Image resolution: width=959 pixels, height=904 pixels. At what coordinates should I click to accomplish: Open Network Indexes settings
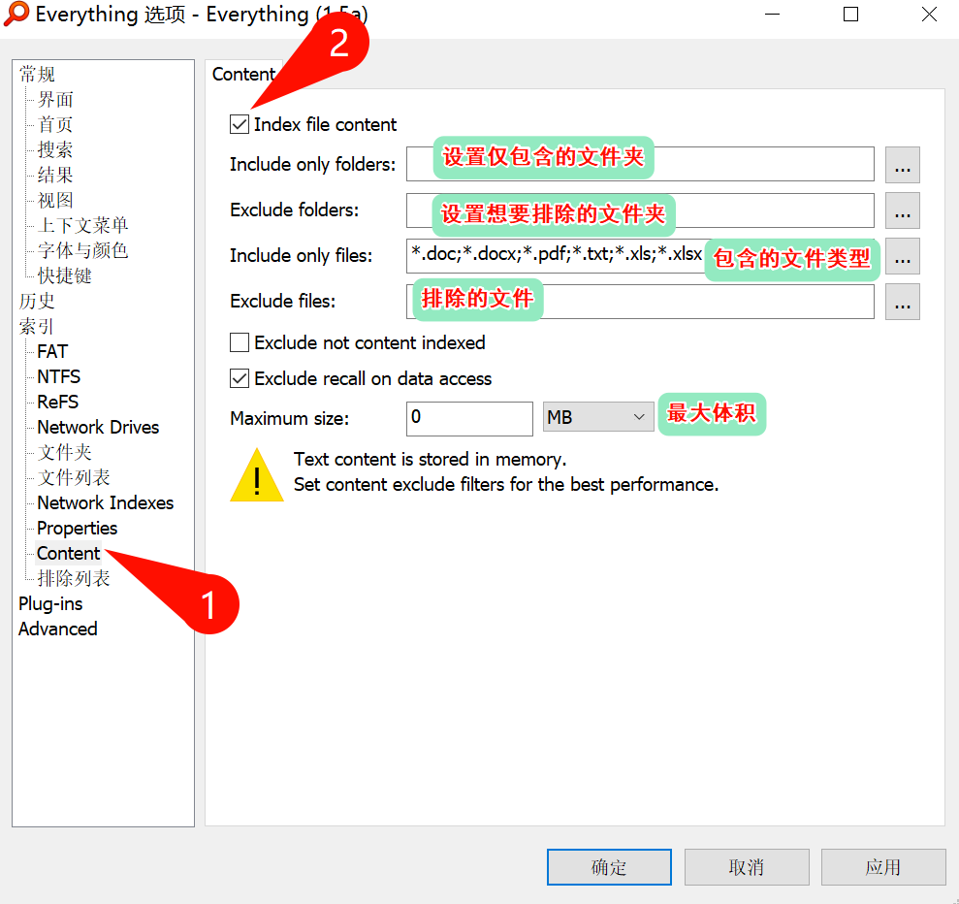pos(105,502)
